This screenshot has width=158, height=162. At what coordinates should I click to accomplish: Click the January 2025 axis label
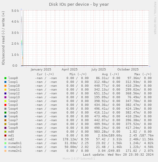click(41, 70)
